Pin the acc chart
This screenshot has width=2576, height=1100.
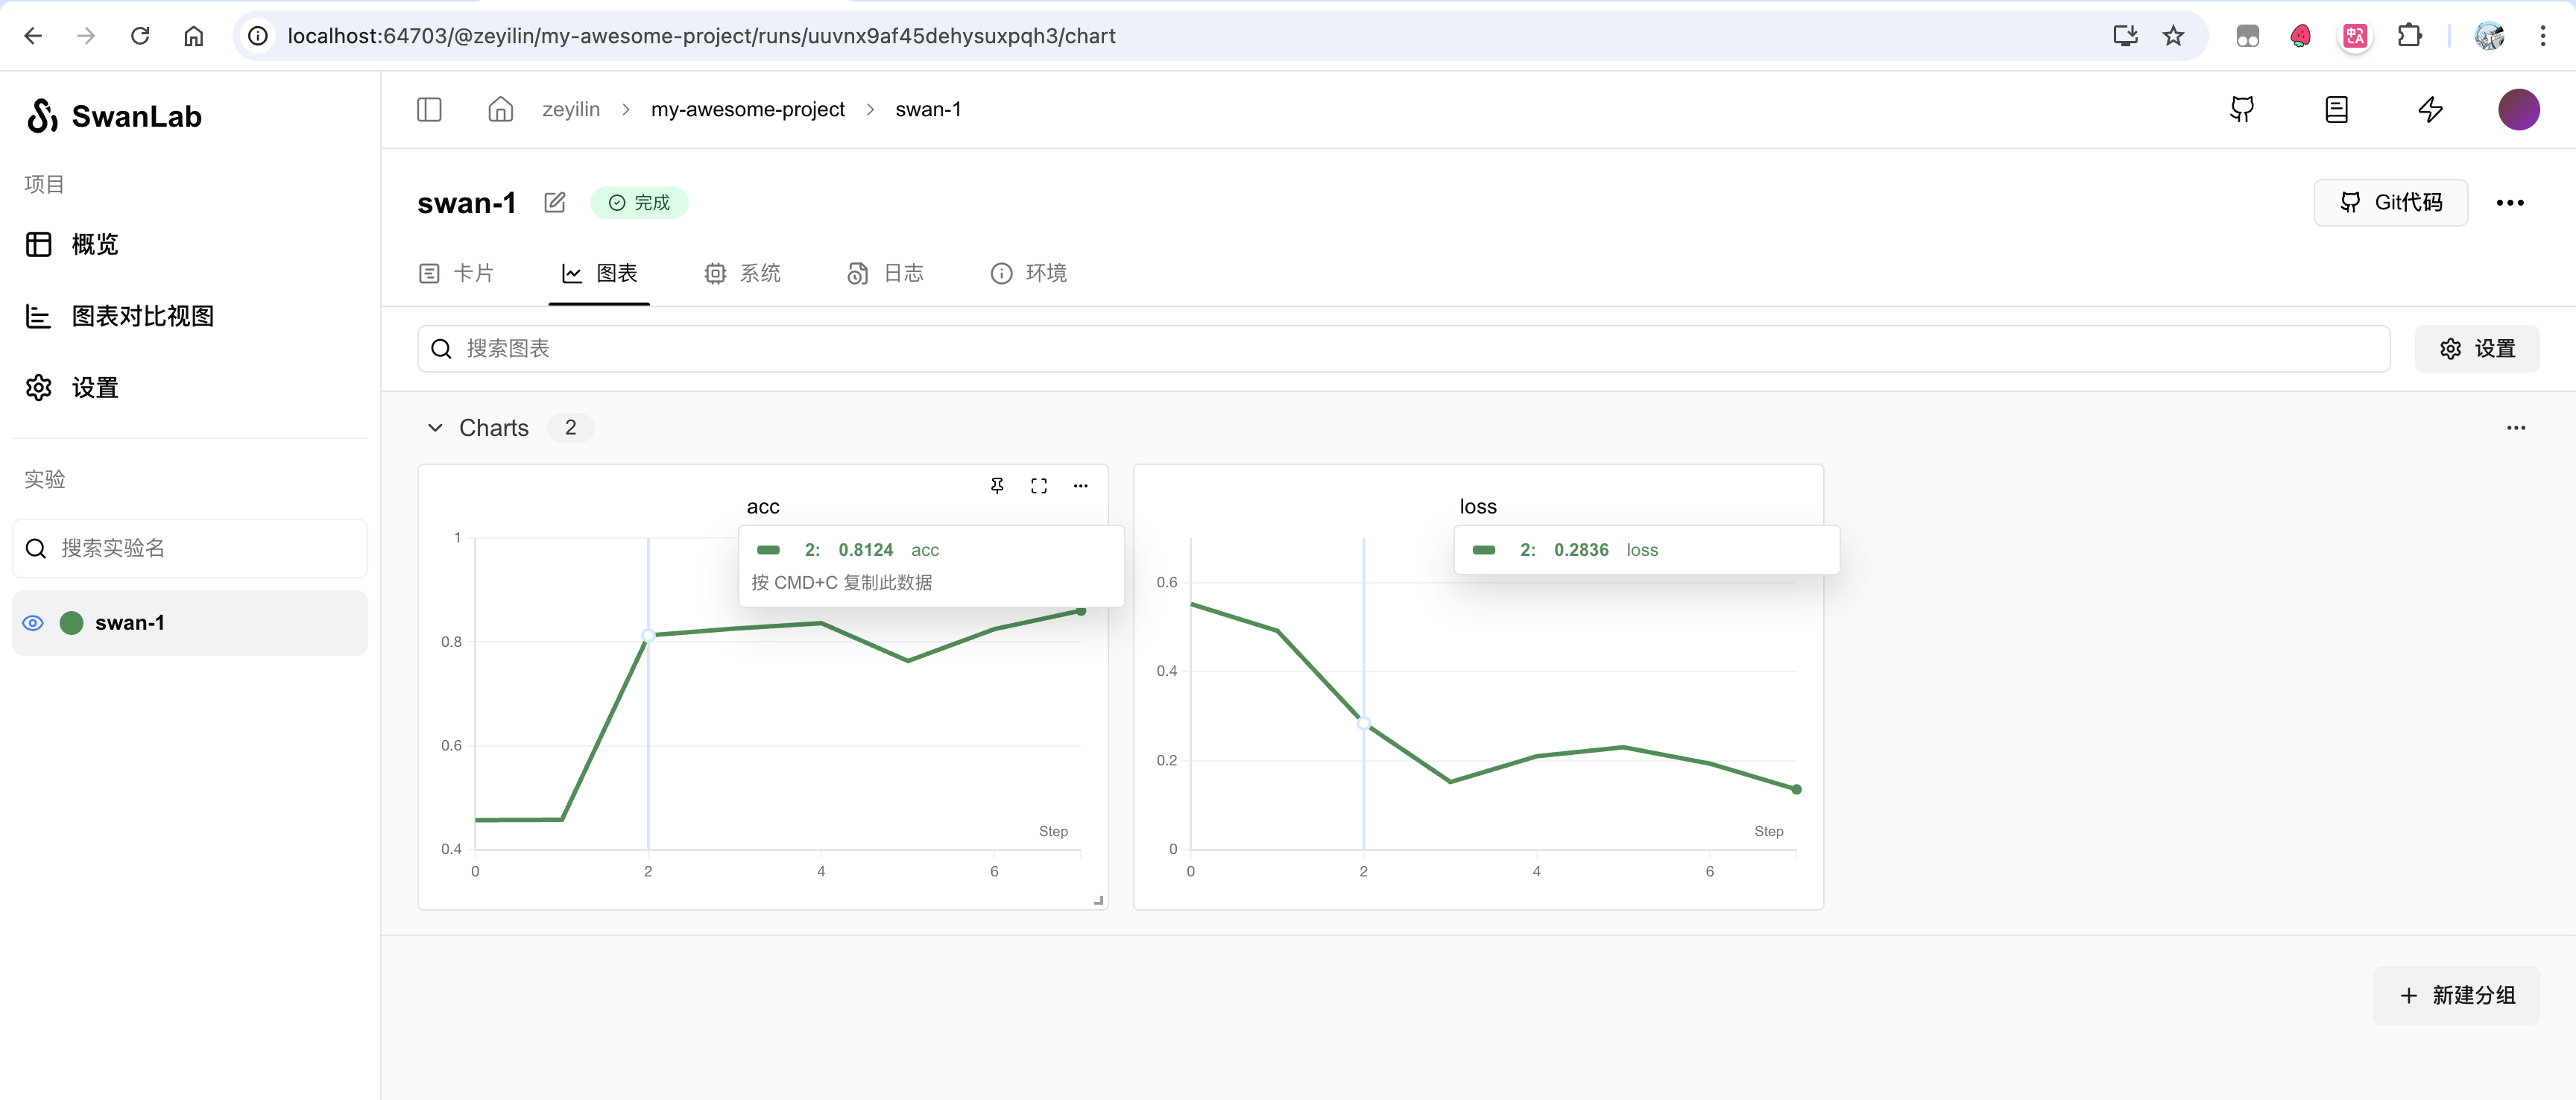click(997, 485)
